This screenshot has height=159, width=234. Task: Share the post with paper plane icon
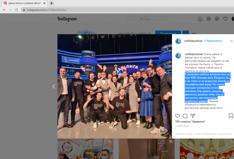tap(193, 116)
